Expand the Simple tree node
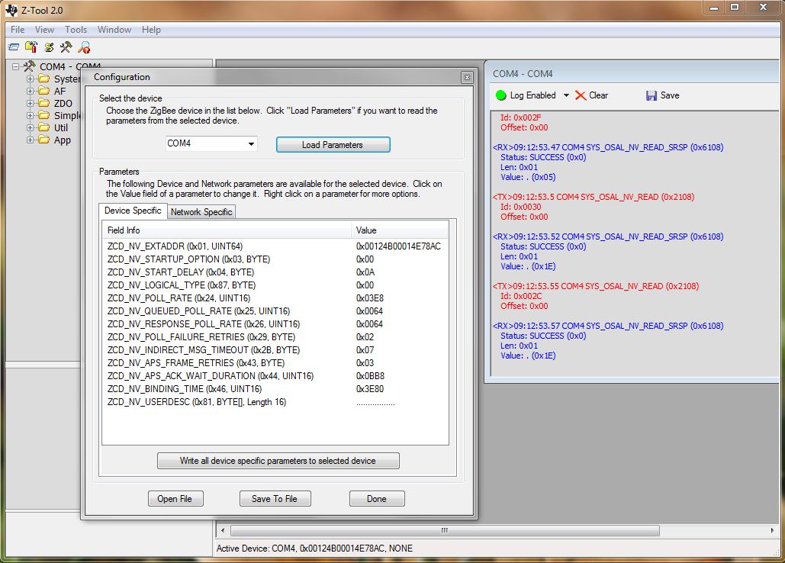785x563 pixels. click(x=30, y=115)
